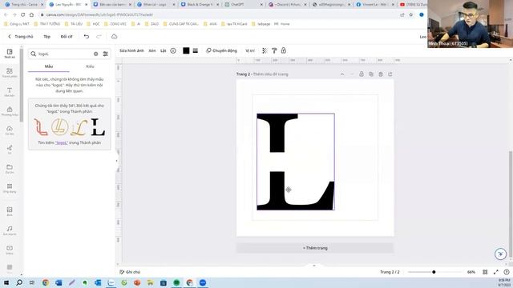This screenshot has width=513, height=288.
Task: Open the black color swatch
Action: (x=186, y=50)
